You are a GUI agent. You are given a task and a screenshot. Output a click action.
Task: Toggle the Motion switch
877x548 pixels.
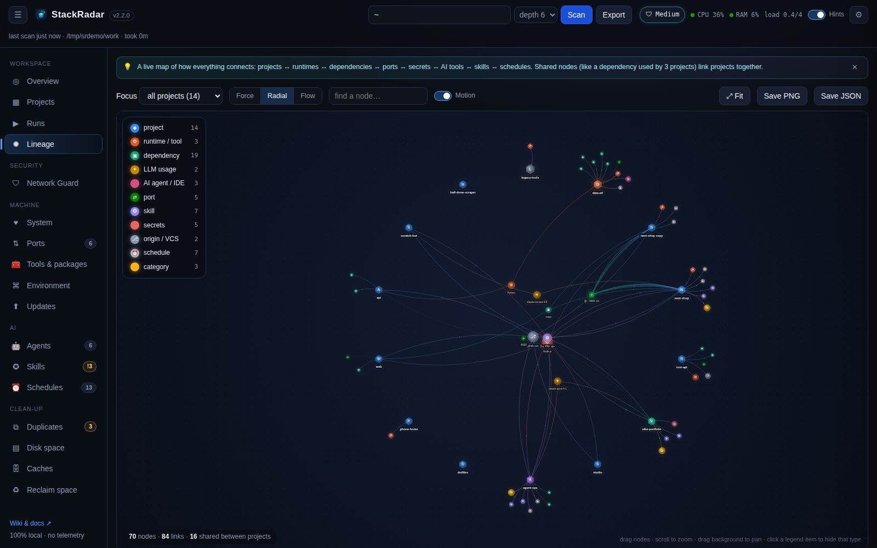coord(443,96)
